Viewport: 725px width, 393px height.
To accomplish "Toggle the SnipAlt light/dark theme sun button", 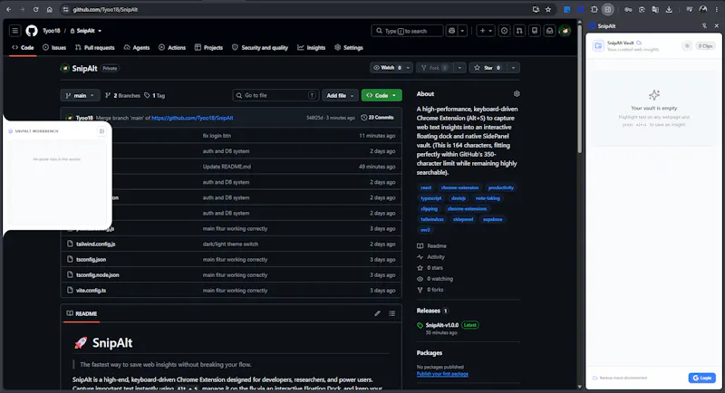I will 687,45.
